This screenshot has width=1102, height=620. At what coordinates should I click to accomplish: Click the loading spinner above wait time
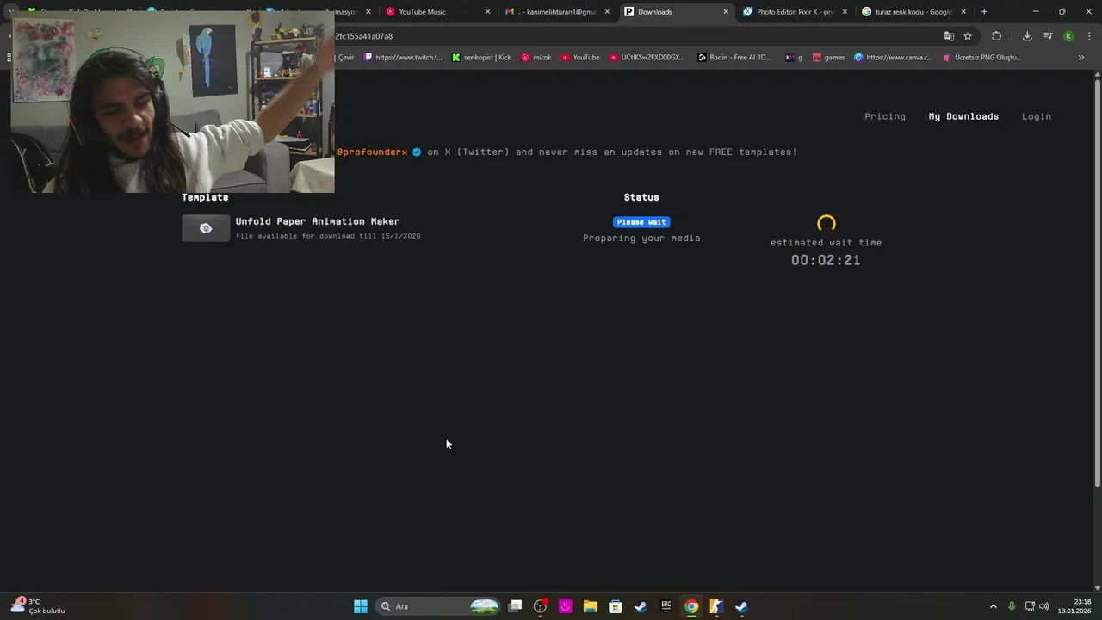coord(826,224)
